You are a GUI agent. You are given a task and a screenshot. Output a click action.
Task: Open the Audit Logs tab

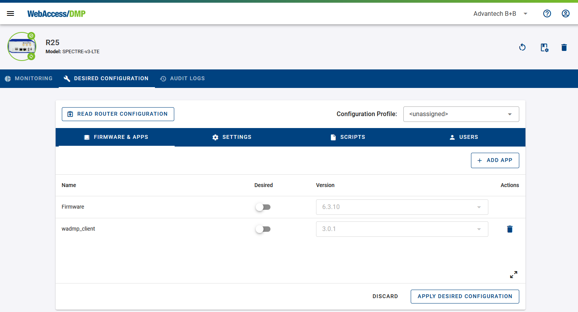click(x=182, y=79)
